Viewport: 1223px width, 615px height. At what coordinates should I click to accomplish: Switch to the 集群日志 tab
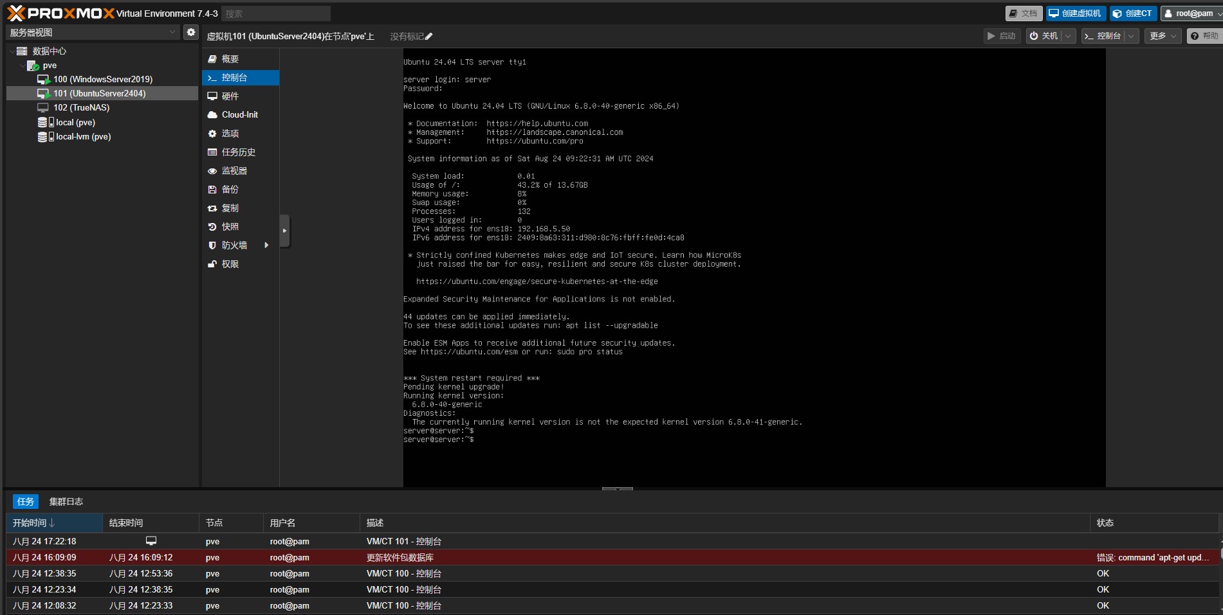[66, 502]
